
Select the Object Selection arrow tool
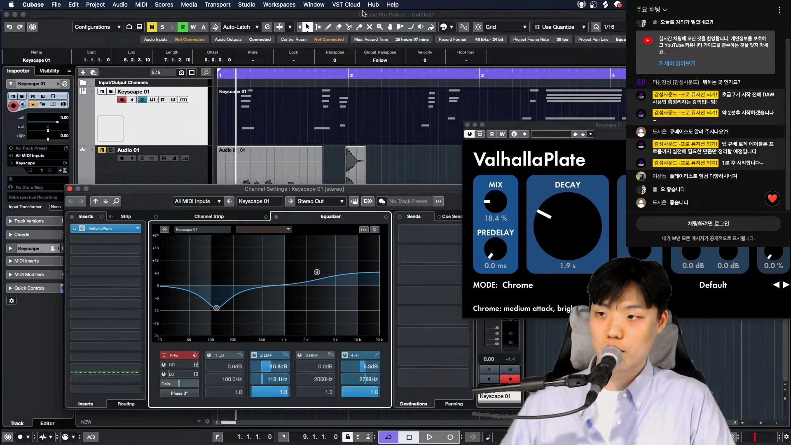coord(308,27)
